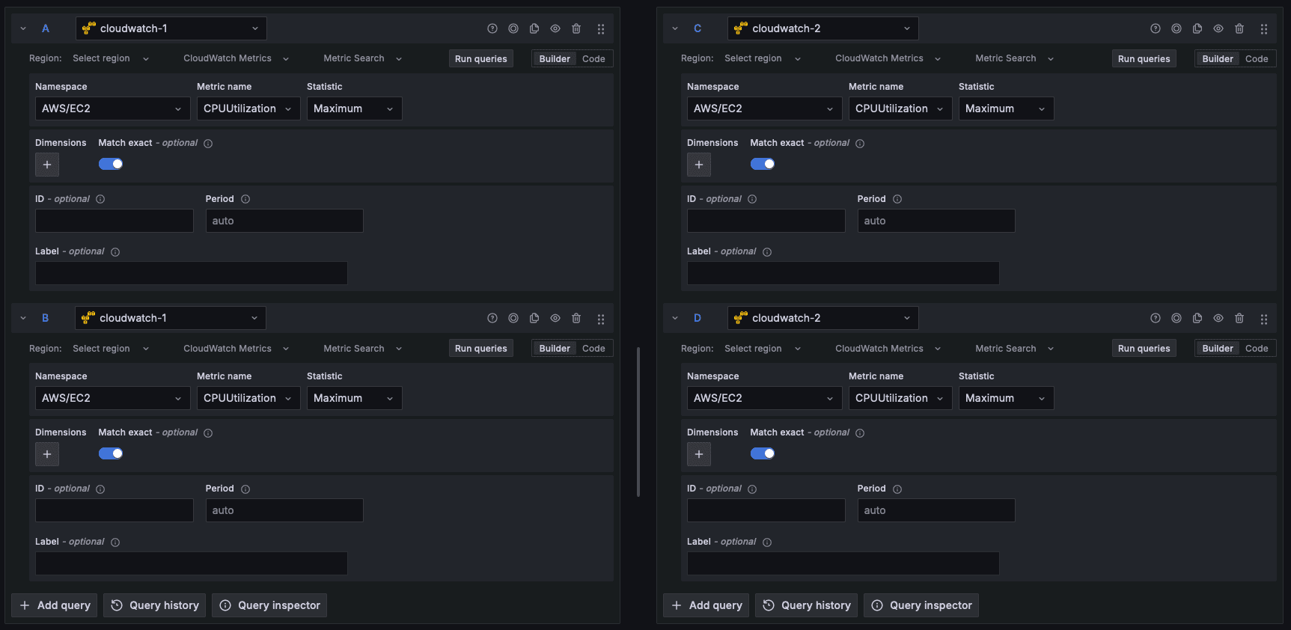Show Match exact info tooltip in query A
Image resolution: width=1291 pixels, height=630 pixels.
point(208,144)
